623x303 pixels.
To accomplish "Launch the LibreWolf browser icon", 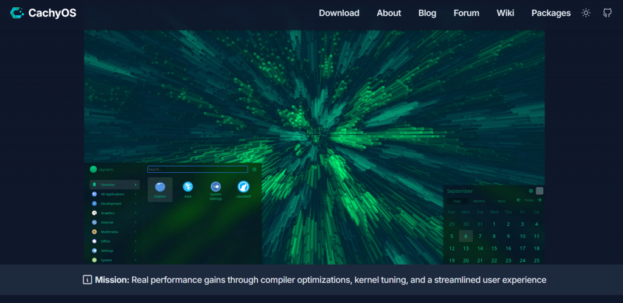I will point(243,187).
